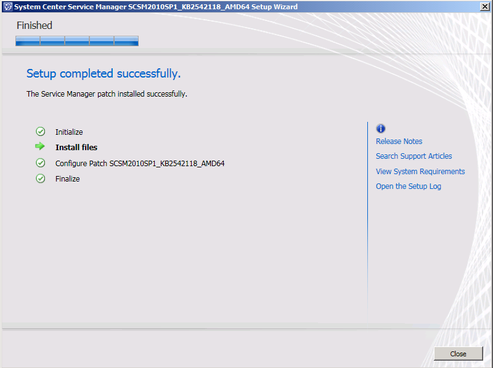Click the setup wizard title bar icon
This screenshot has height=368, width=493.
click(x=8, y=7)
